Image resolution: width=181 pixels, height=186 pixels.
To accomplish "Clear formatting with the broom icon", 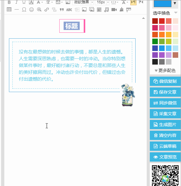I will (x=121, y=10).
